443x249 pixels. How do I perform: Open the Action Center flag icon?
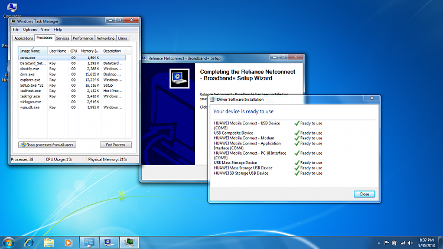pyautogui.click(x=386, y=243)
